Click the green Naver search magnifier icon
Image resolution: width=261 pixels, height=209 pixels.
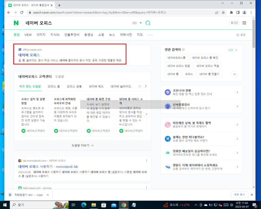pos(147,24)
